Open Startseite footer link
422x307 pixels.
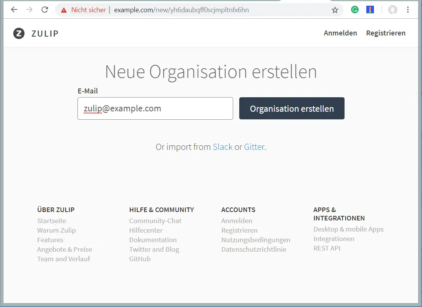pos(52,221)
